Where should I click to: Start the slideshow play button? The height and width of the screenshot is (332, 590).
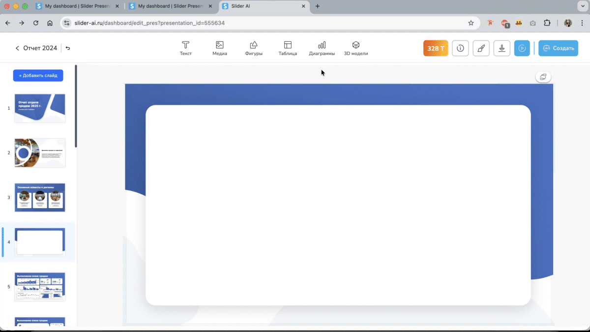[522, 48]
